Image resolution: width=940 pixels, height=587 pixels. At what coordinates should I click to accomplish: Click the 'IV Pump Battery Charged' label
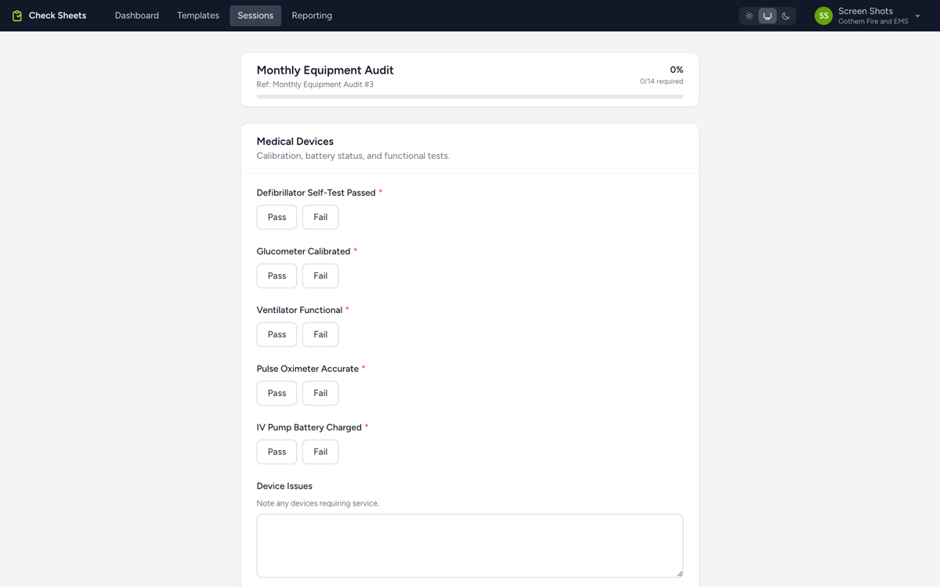[x=309, y=427]
